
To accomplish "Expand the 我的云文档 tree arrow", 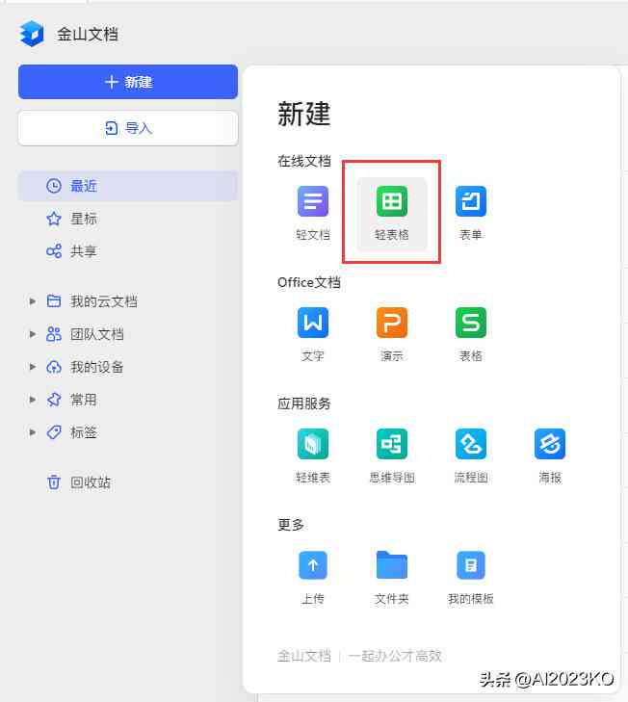I will tap(32, 301).
